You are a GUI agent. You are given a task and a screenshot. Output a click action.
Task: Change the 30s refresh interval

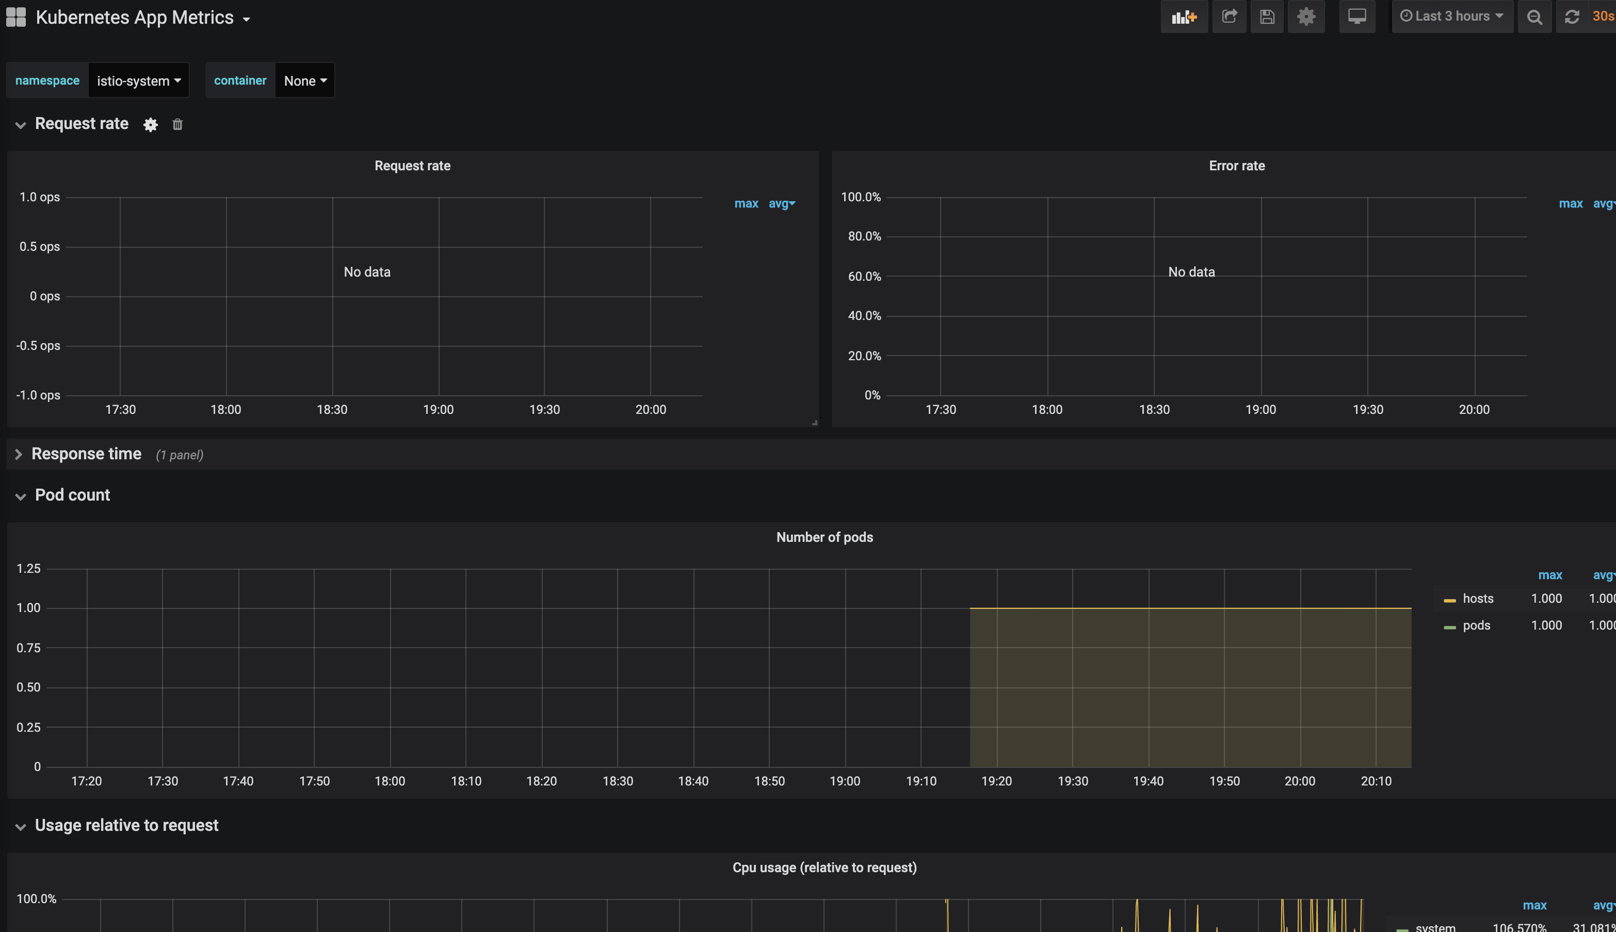point(1603,16)
